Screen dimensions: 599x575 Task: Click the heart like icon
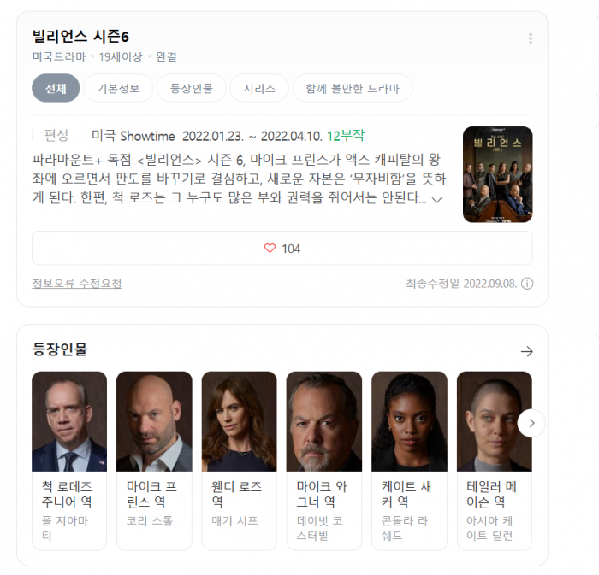click(x=270, y=249)
